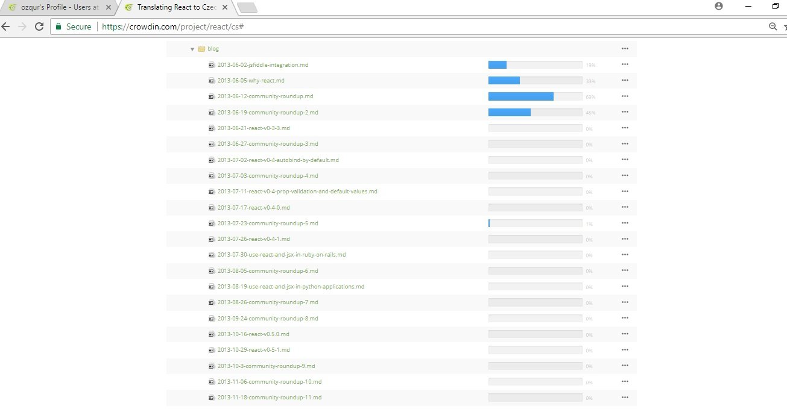Image resolution: width=787 pixels, height=409 pixels.
Task: Open options for 2013-07-02-react-v0-4-autobind-by-default.md
Action: [625, 160]
